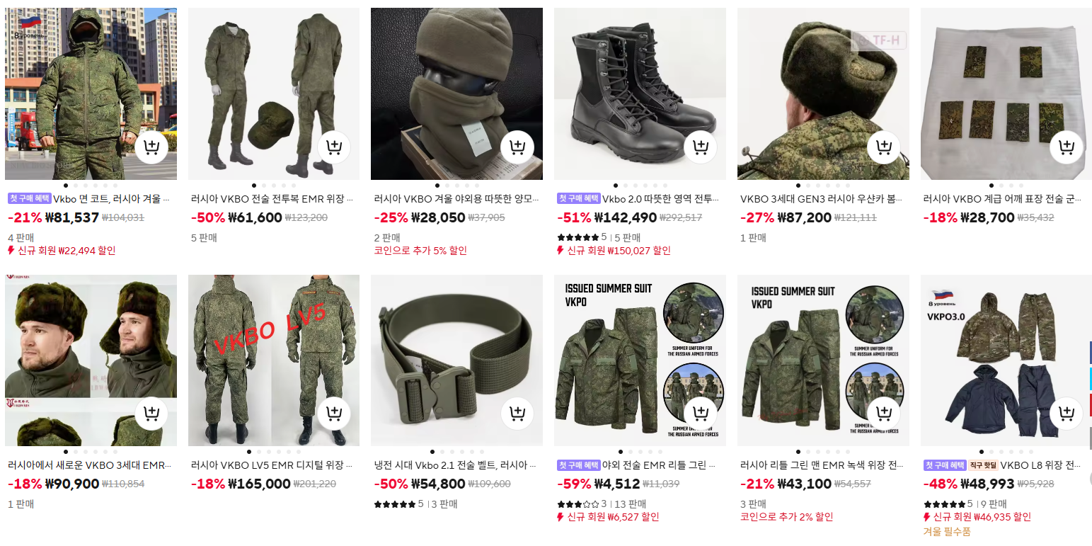This screenshot has height=546, width=1092.
Task: Open the '냉전 시대 Vkbo 2.1 전술 벨트' title
Action: point(455,465)
